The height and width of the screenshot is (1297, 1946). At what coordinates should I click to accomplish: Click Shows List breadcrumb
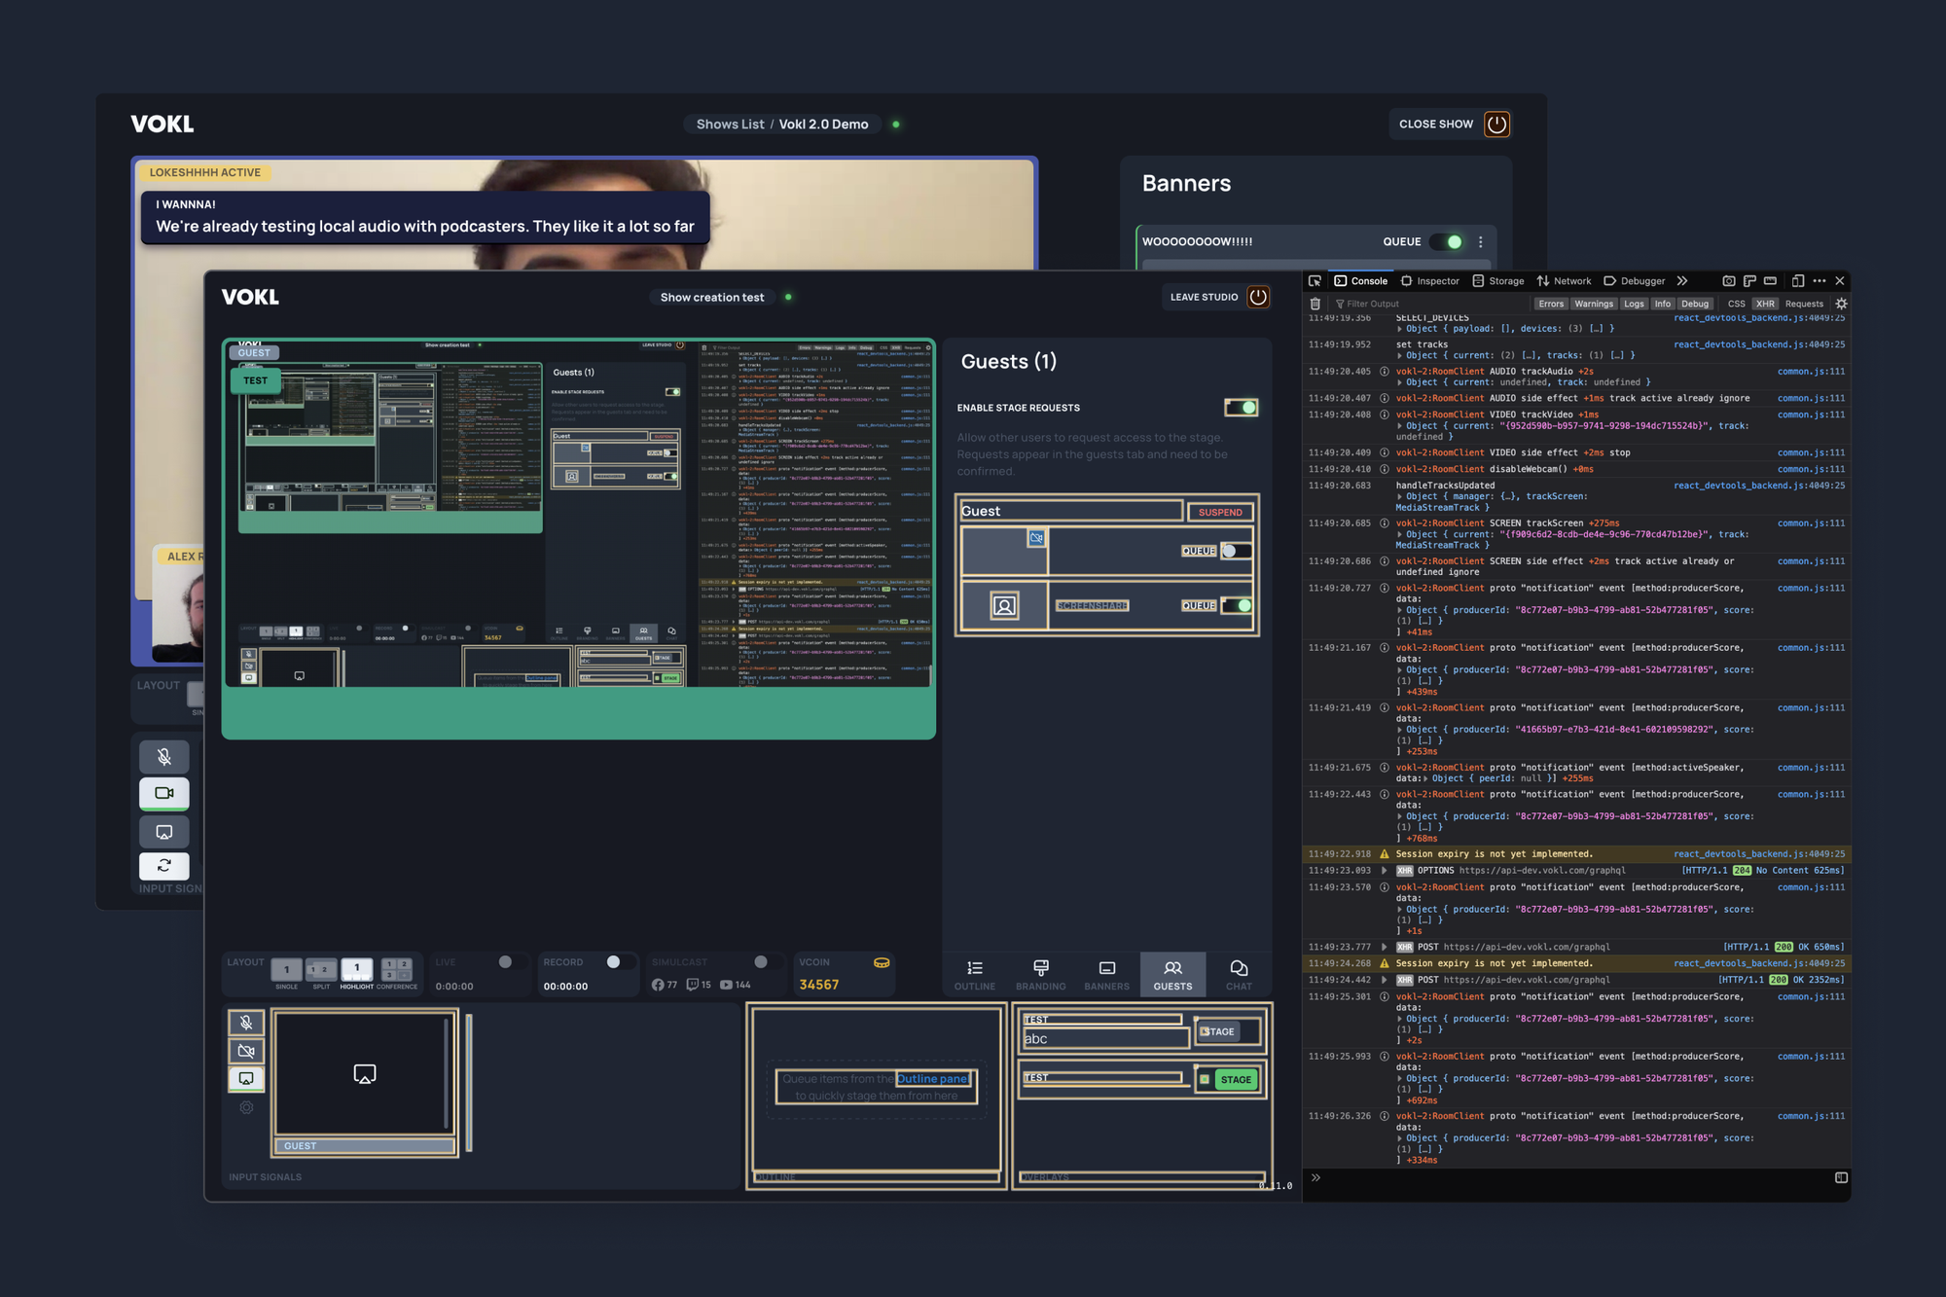730,125
